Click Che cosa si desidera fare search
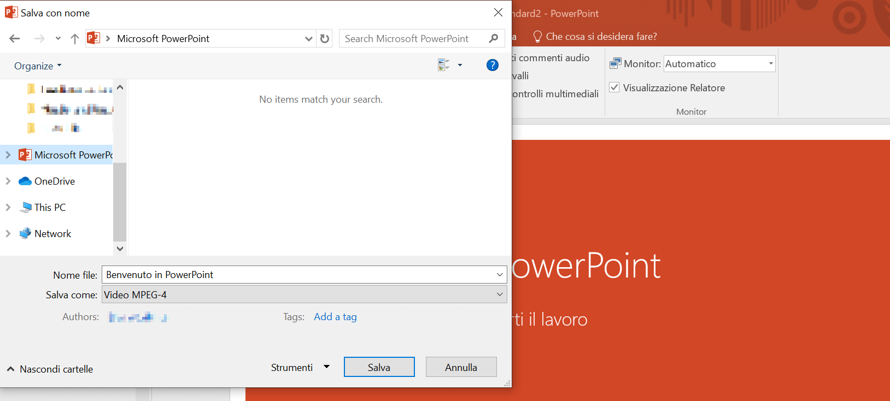 (x=601, y=37)
